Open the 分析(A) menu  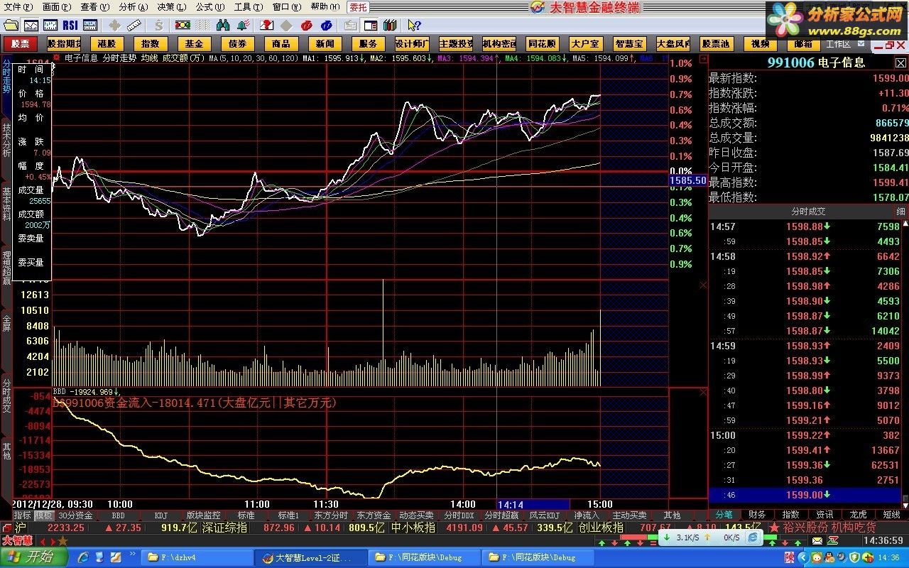point(134,7)
